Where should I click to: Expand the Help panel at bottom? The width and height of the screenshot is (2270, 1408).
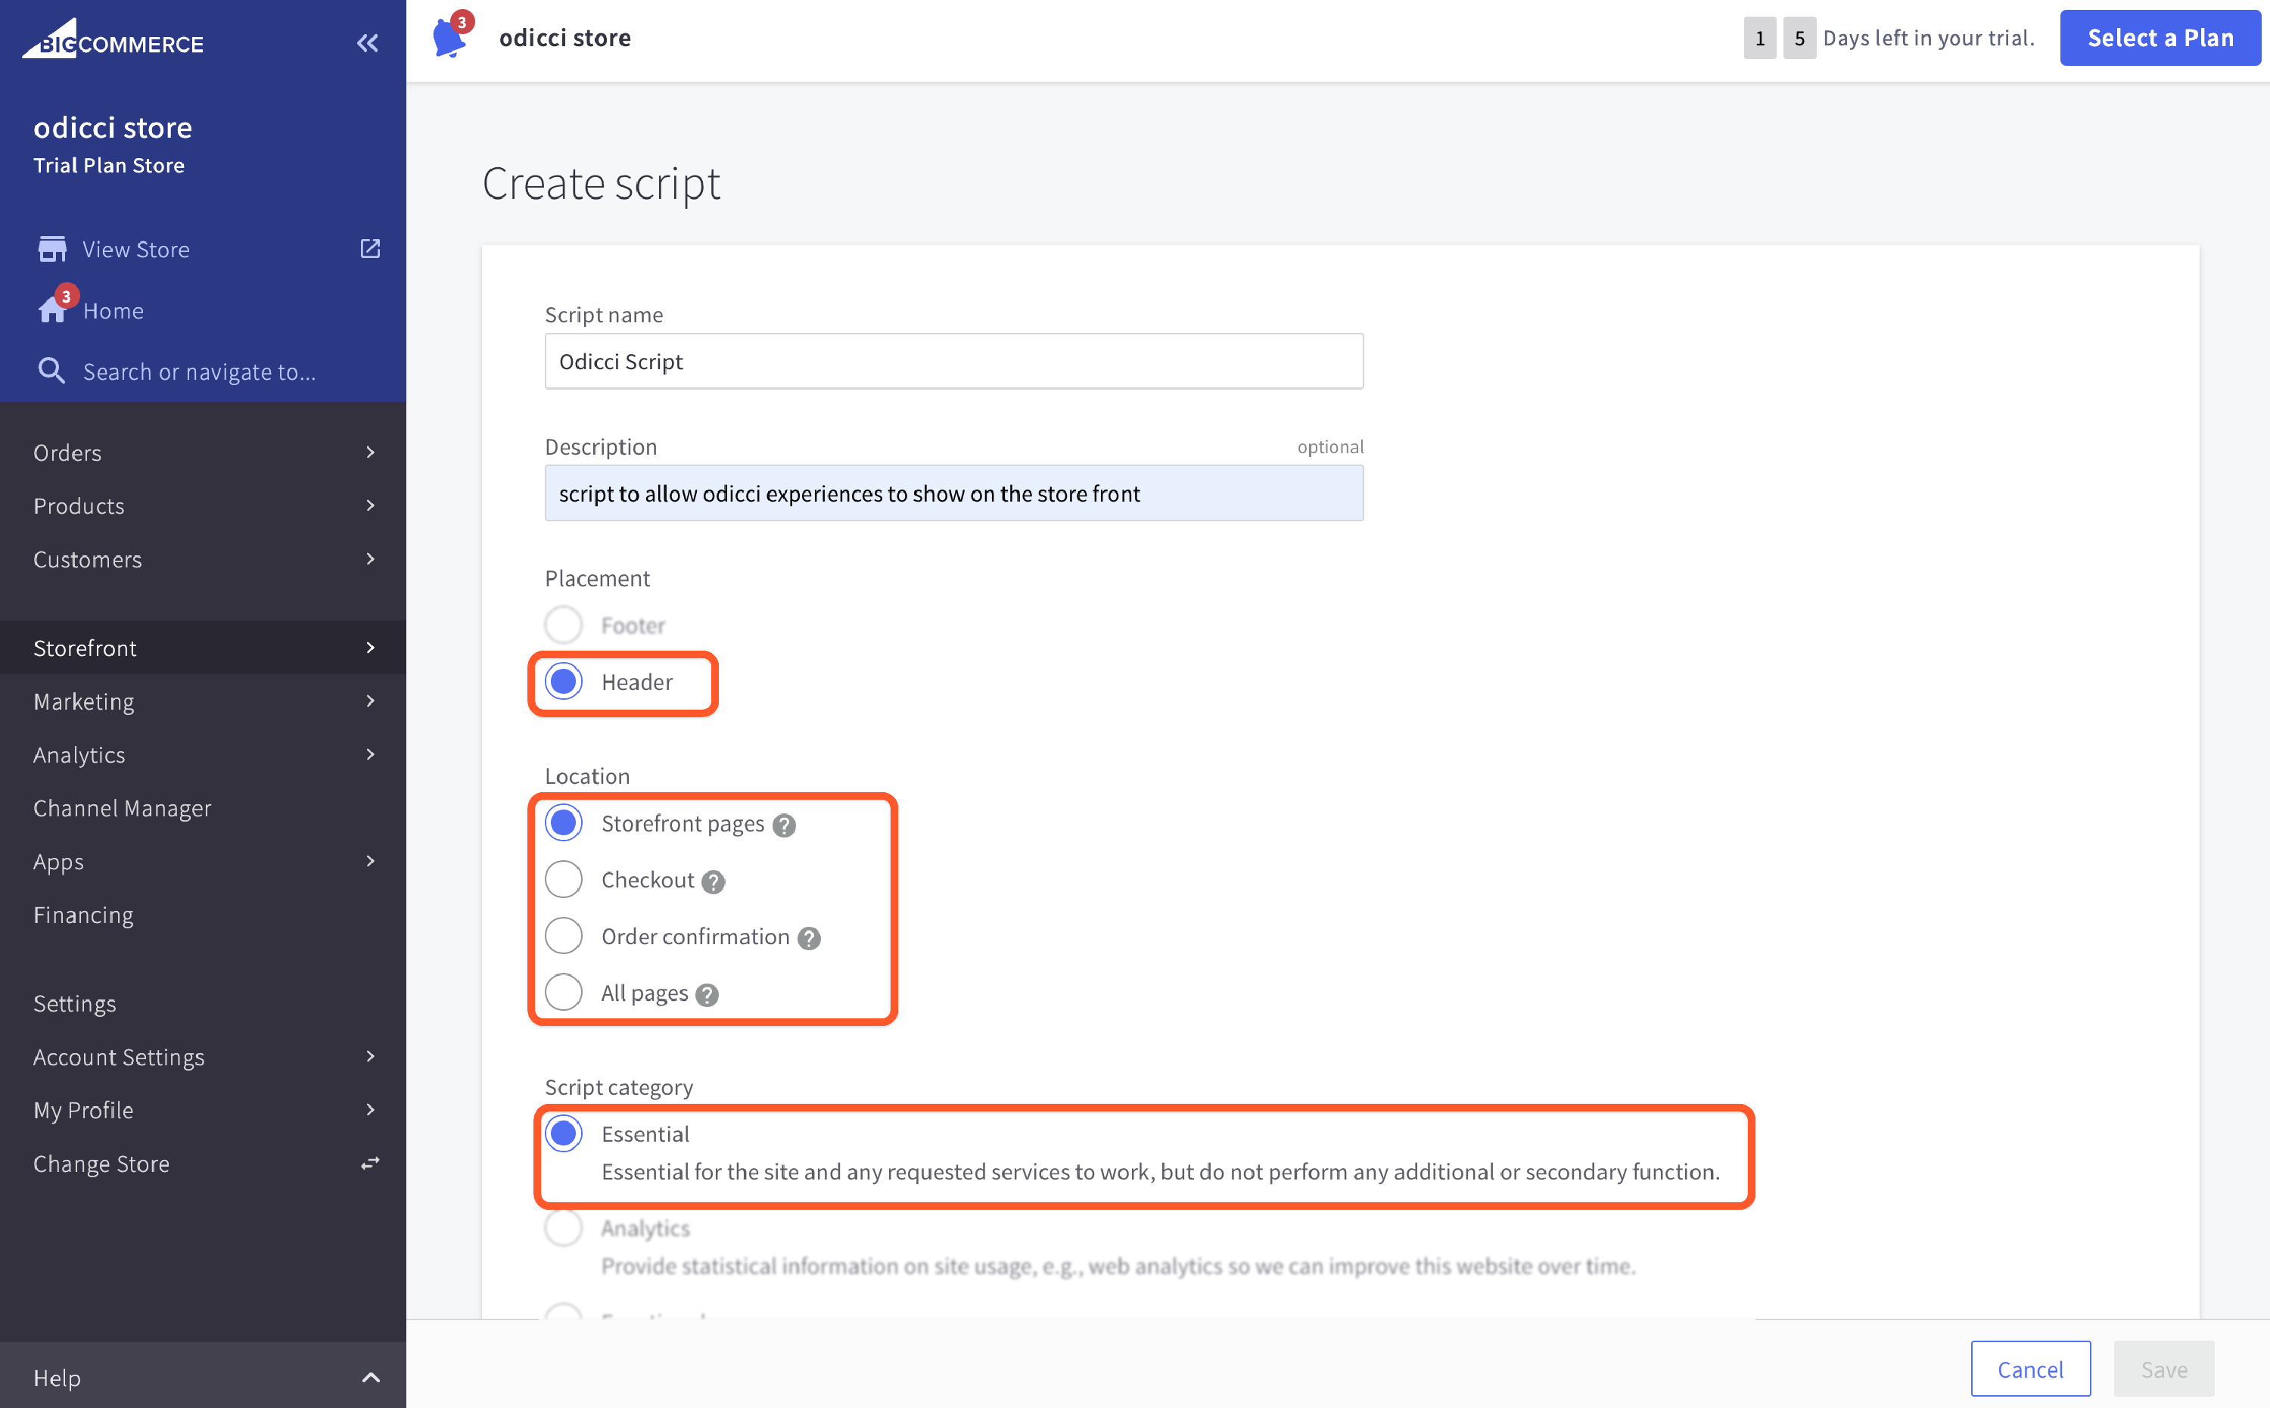[x=370, y=1377]
